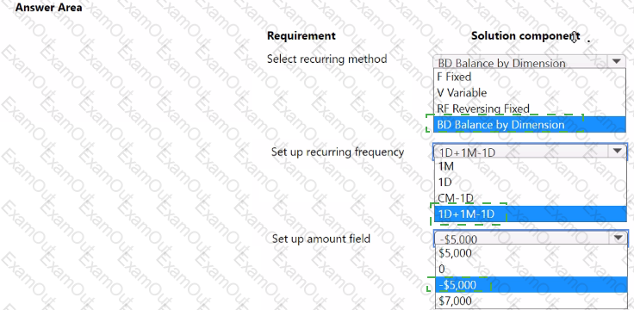Select the CM-1D frequency option
The image size is (634, 310).
pyautogui.click(x=530, y=198)
